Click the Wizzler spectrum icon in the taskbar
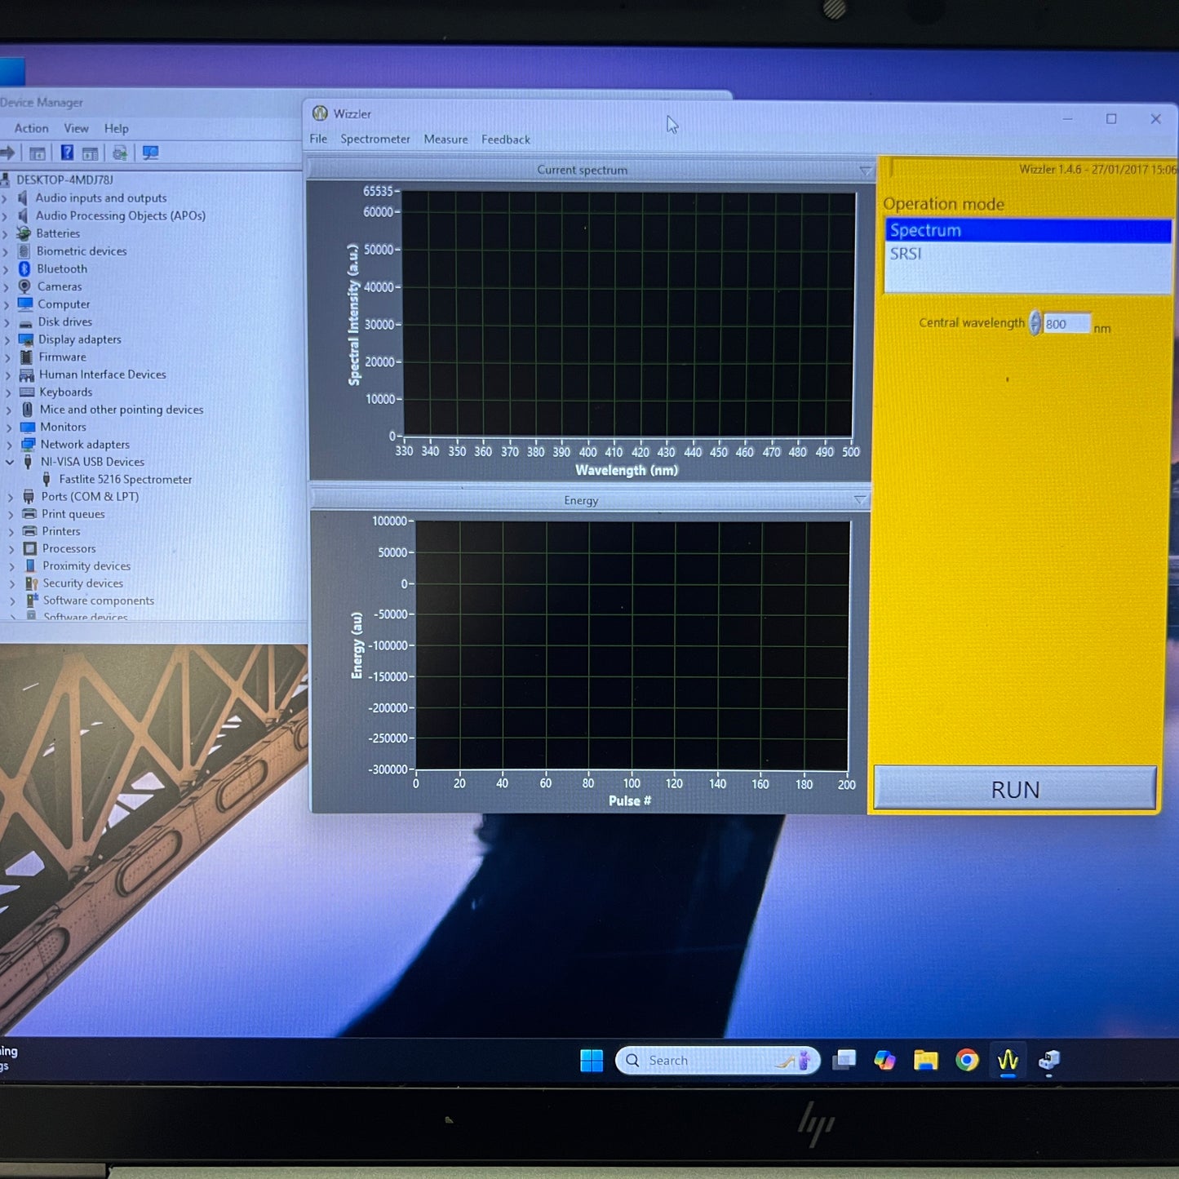1179x1179 pixels. [x=1008, y=1061]
